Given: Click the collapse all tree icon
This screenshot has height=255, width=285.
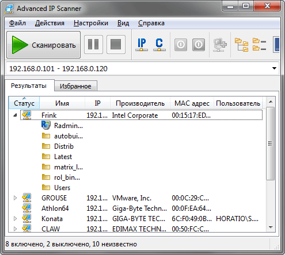Looking at the screenshot, I should 259,45.
